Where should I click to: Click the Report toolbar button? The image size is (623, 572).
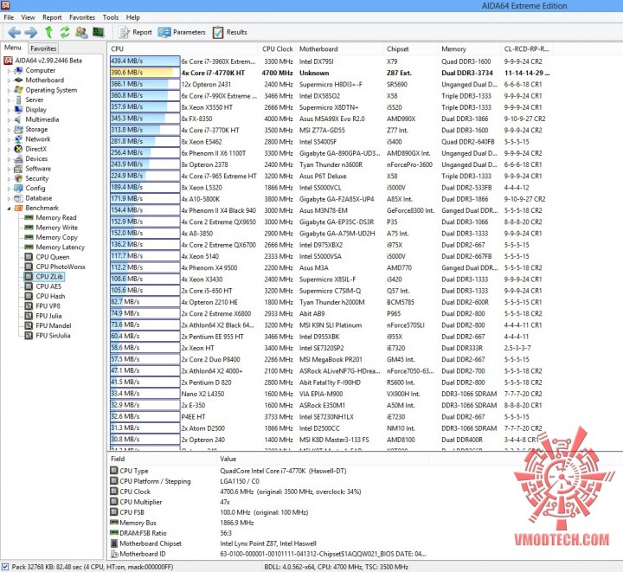[135, 32]
